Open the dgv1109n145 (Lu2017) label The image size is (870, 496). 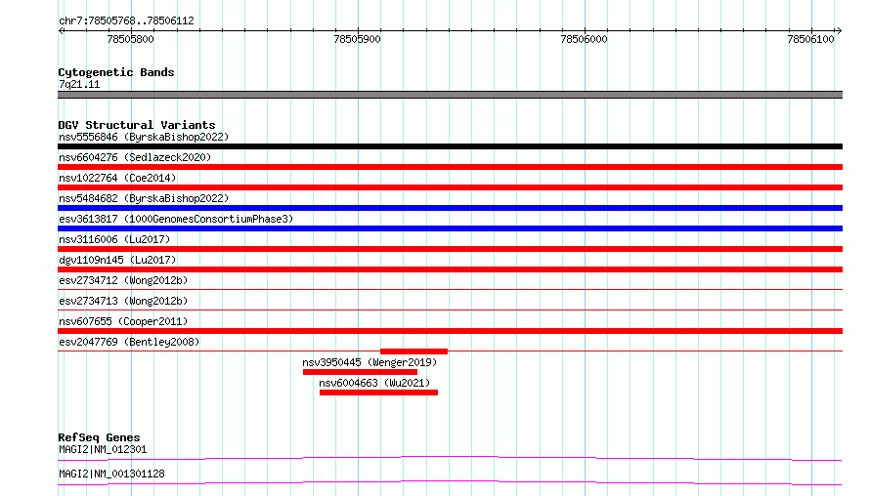117,260
